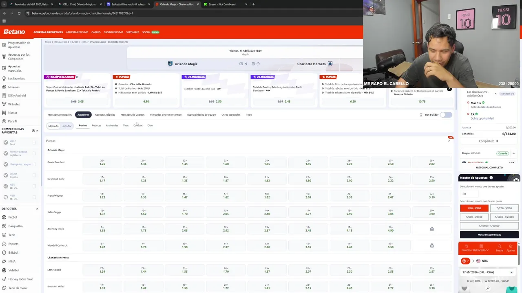Click the Mostrar sugerencias button

point(489,235)
